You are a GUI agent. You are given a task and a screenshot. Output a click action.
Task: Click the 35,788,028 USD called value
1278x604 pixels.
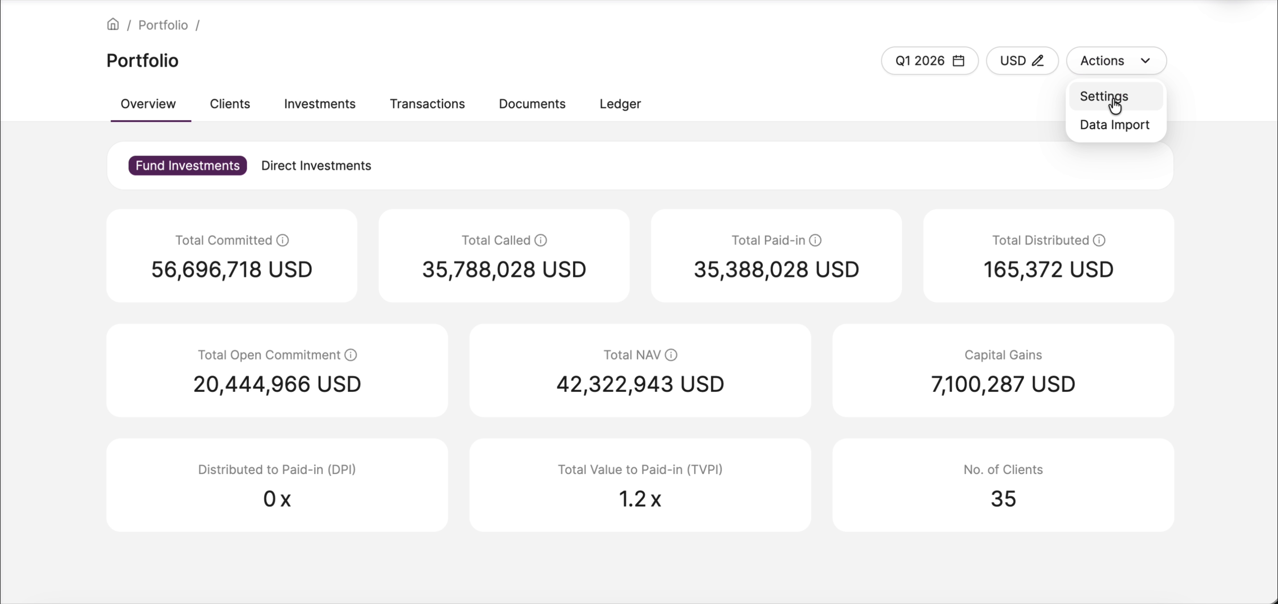[x=504, y=270]
